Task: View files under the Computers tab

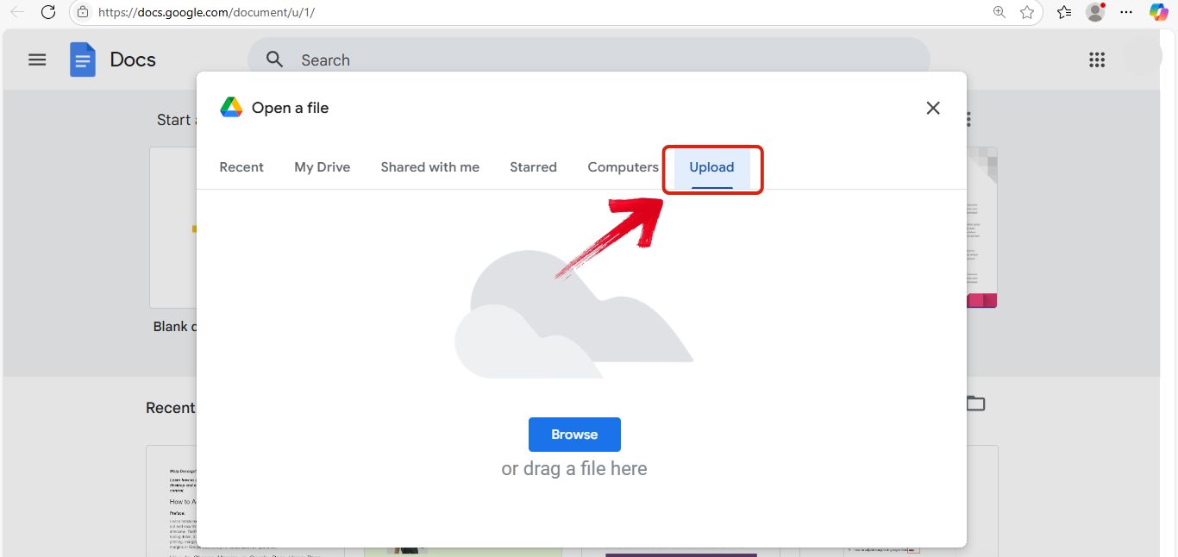Action: pos(623,167)
